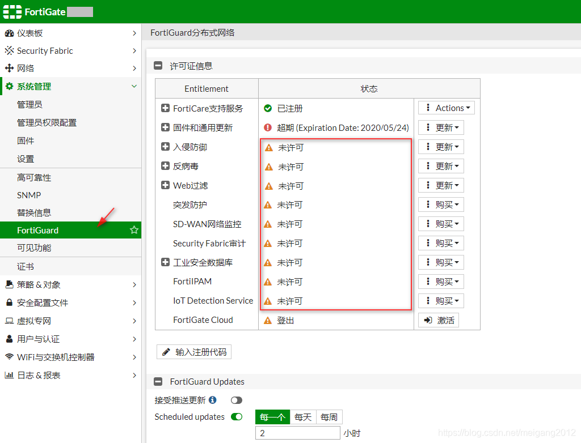Image resolution: width=581 pixels, height=443 pixels.
Task: Collapse the 许可证信息 section
Action: 158,66
